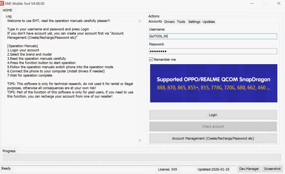The height and width of the screenshot is (174, 285).
Task: Open Account Management (Create/Recharge/Password etc)
Action: coord(213,138)
